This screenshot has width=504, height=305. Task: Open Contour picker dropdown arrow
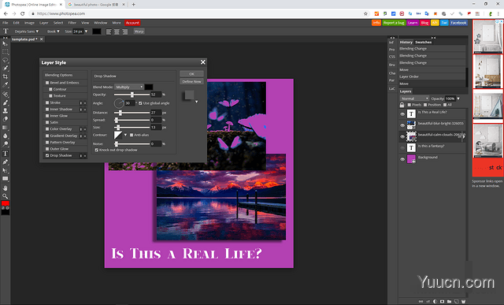pos(125,135)
